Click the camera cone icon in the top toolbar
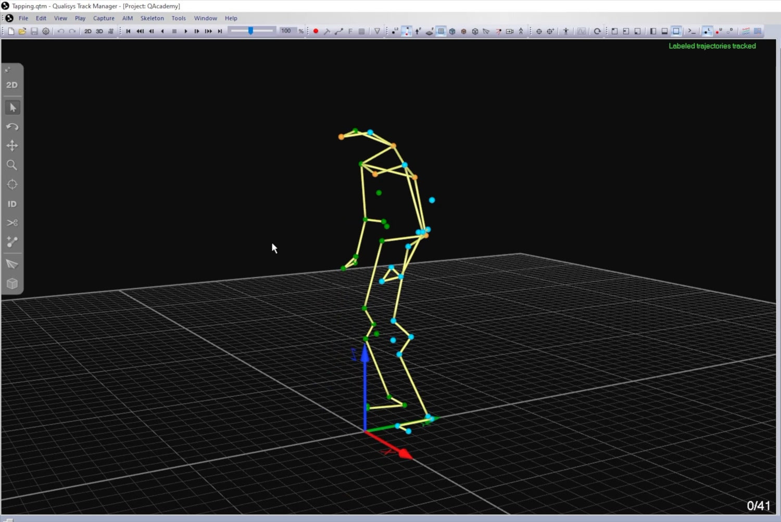Image resolution: width=781 pixels, height=522 pixels. coord(486,31)
